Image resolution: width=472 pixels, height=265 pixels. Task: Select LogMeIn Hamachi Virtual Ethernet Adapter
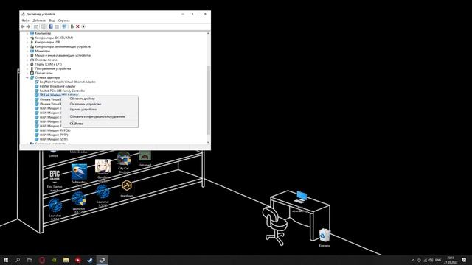coord(68,82)
